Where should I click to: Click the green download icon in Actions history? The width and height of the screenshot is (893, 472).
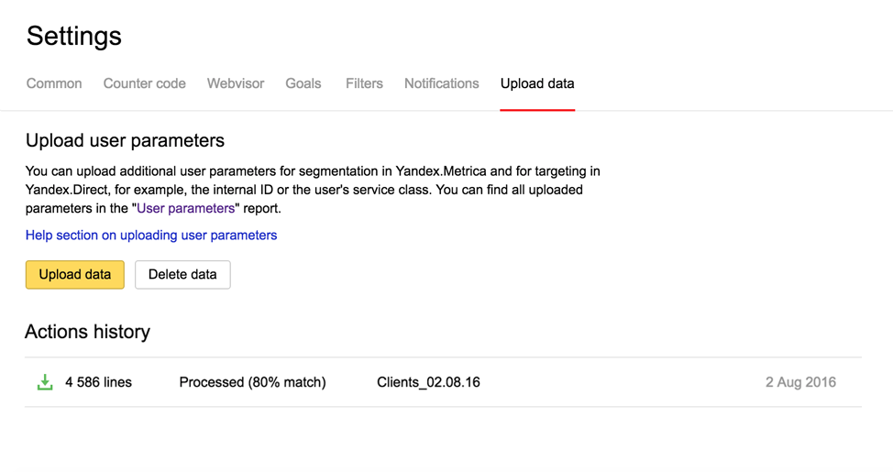(x=44, y=382)
